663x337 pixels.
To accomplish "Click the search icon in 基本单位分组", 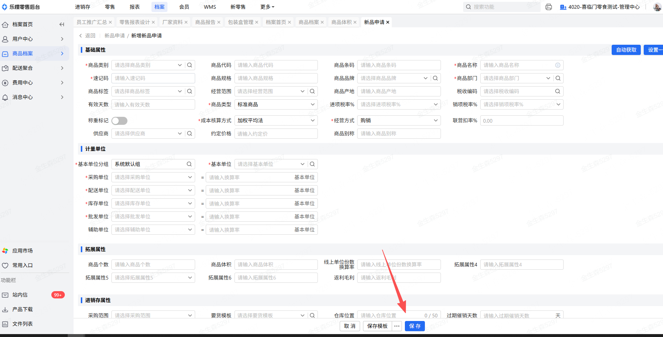I will click(x=189, y=164).
